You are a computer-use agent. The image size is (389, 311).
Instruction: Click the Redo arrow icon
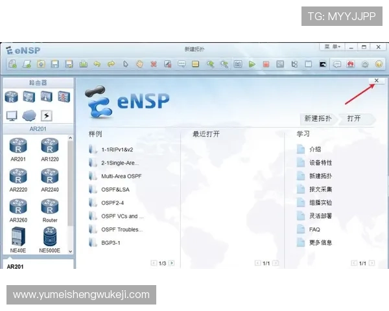pos(111,64)
